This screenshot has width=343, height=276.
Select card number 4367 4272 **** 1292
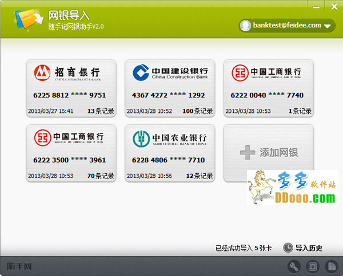pyautogui.click(x=168, y=95)
